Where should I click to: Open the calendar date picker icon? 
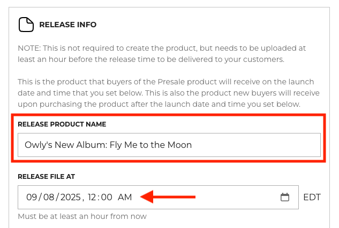click(285, 198)
